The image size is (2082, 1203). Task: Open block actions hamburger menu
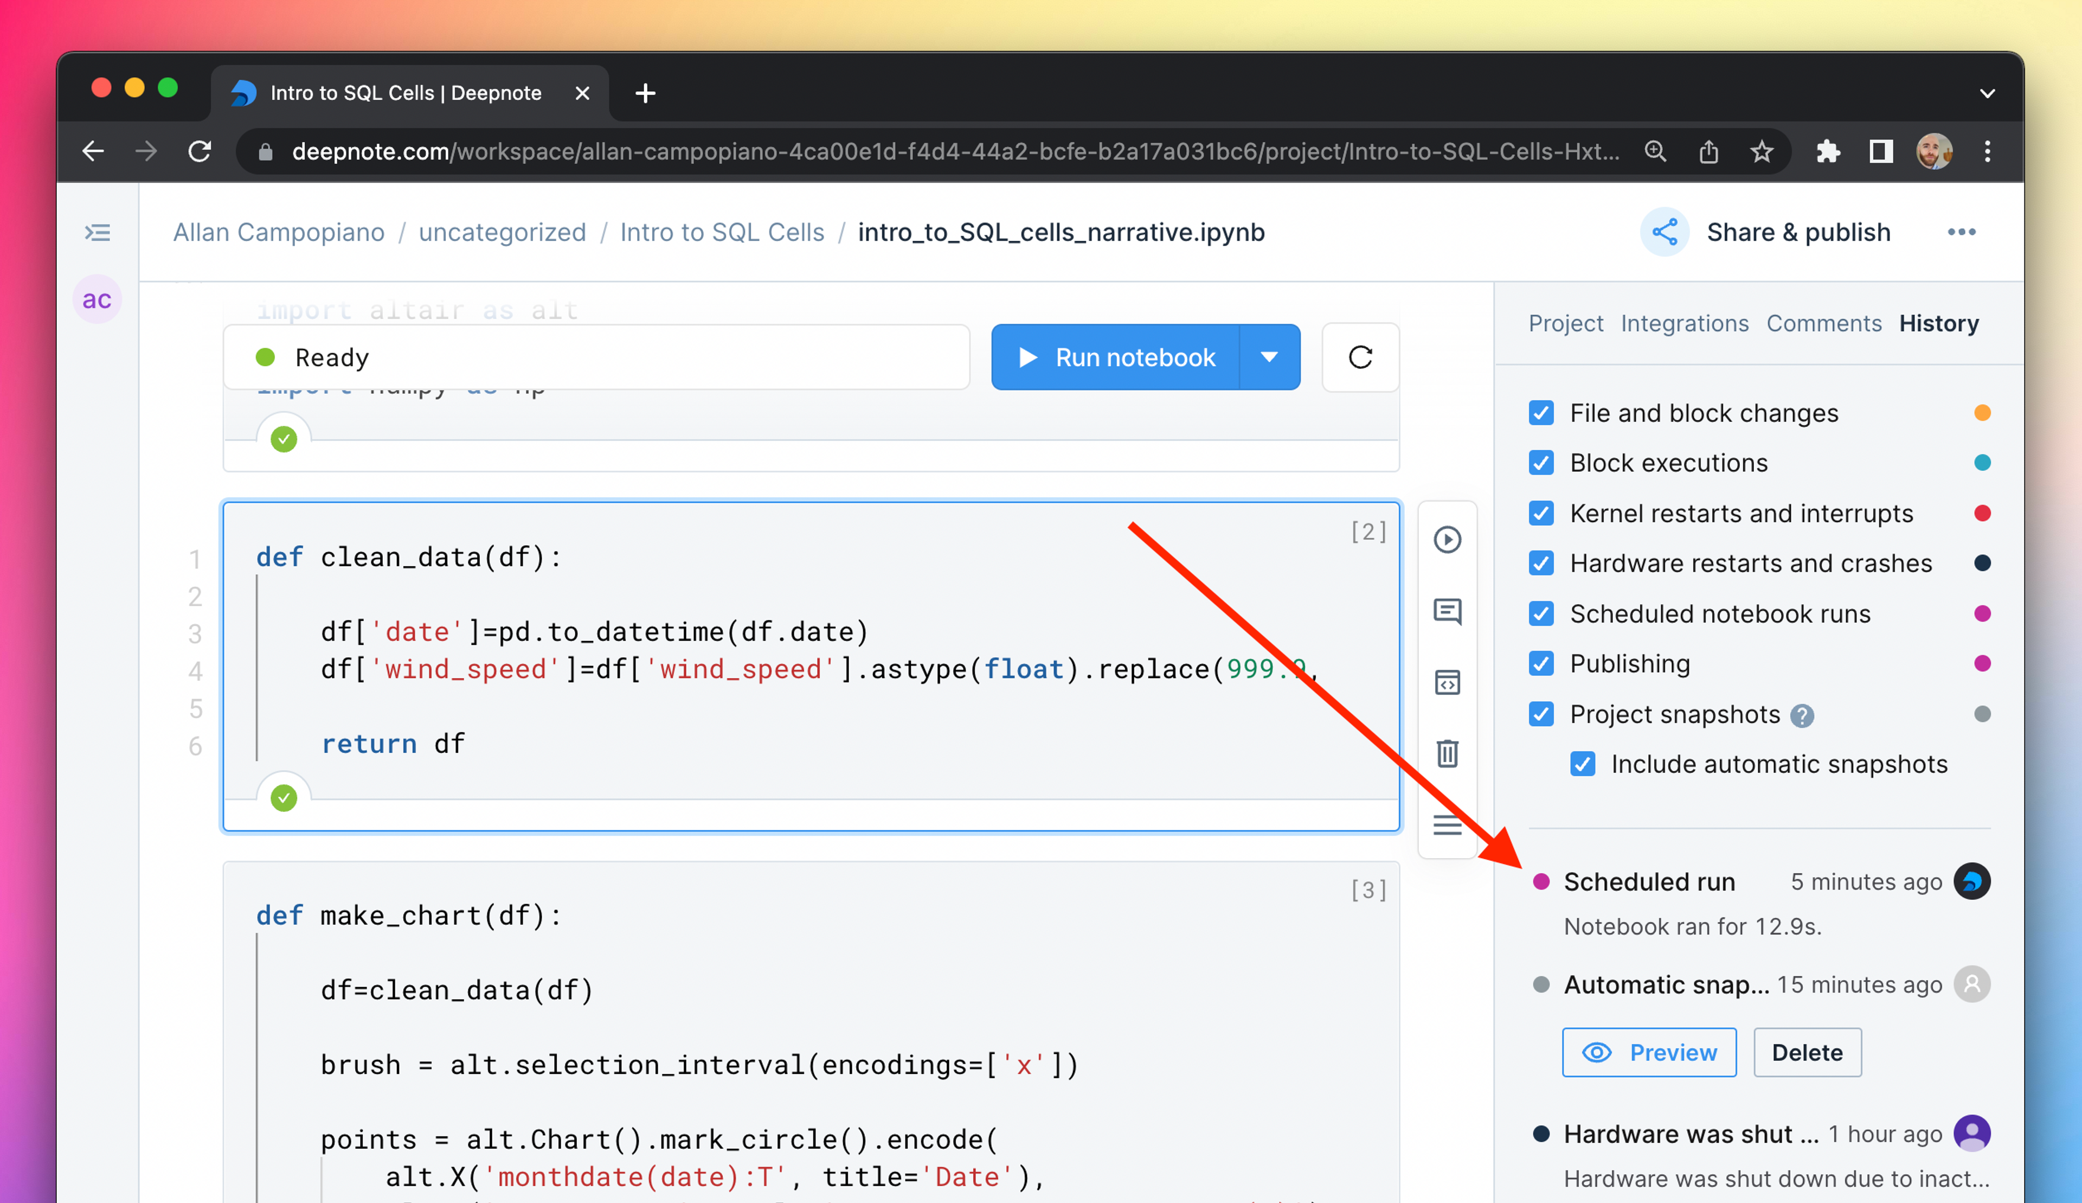pos(1447,824)
